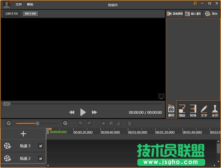
Task: Click the 00:00:40.000 mark on ruler
Action: point(110,133)
